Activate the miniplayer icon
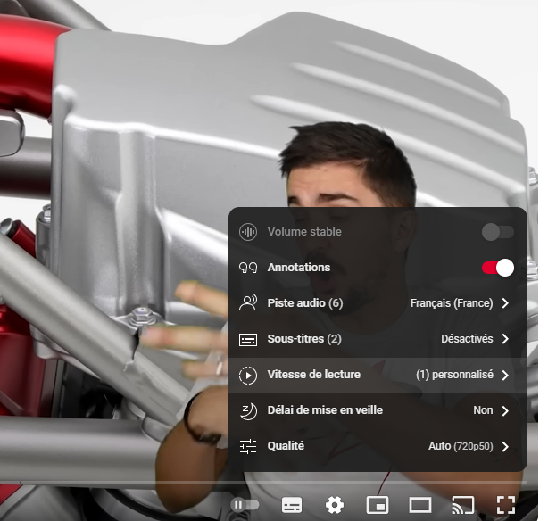The image size is (548, 521). [378, 505]
